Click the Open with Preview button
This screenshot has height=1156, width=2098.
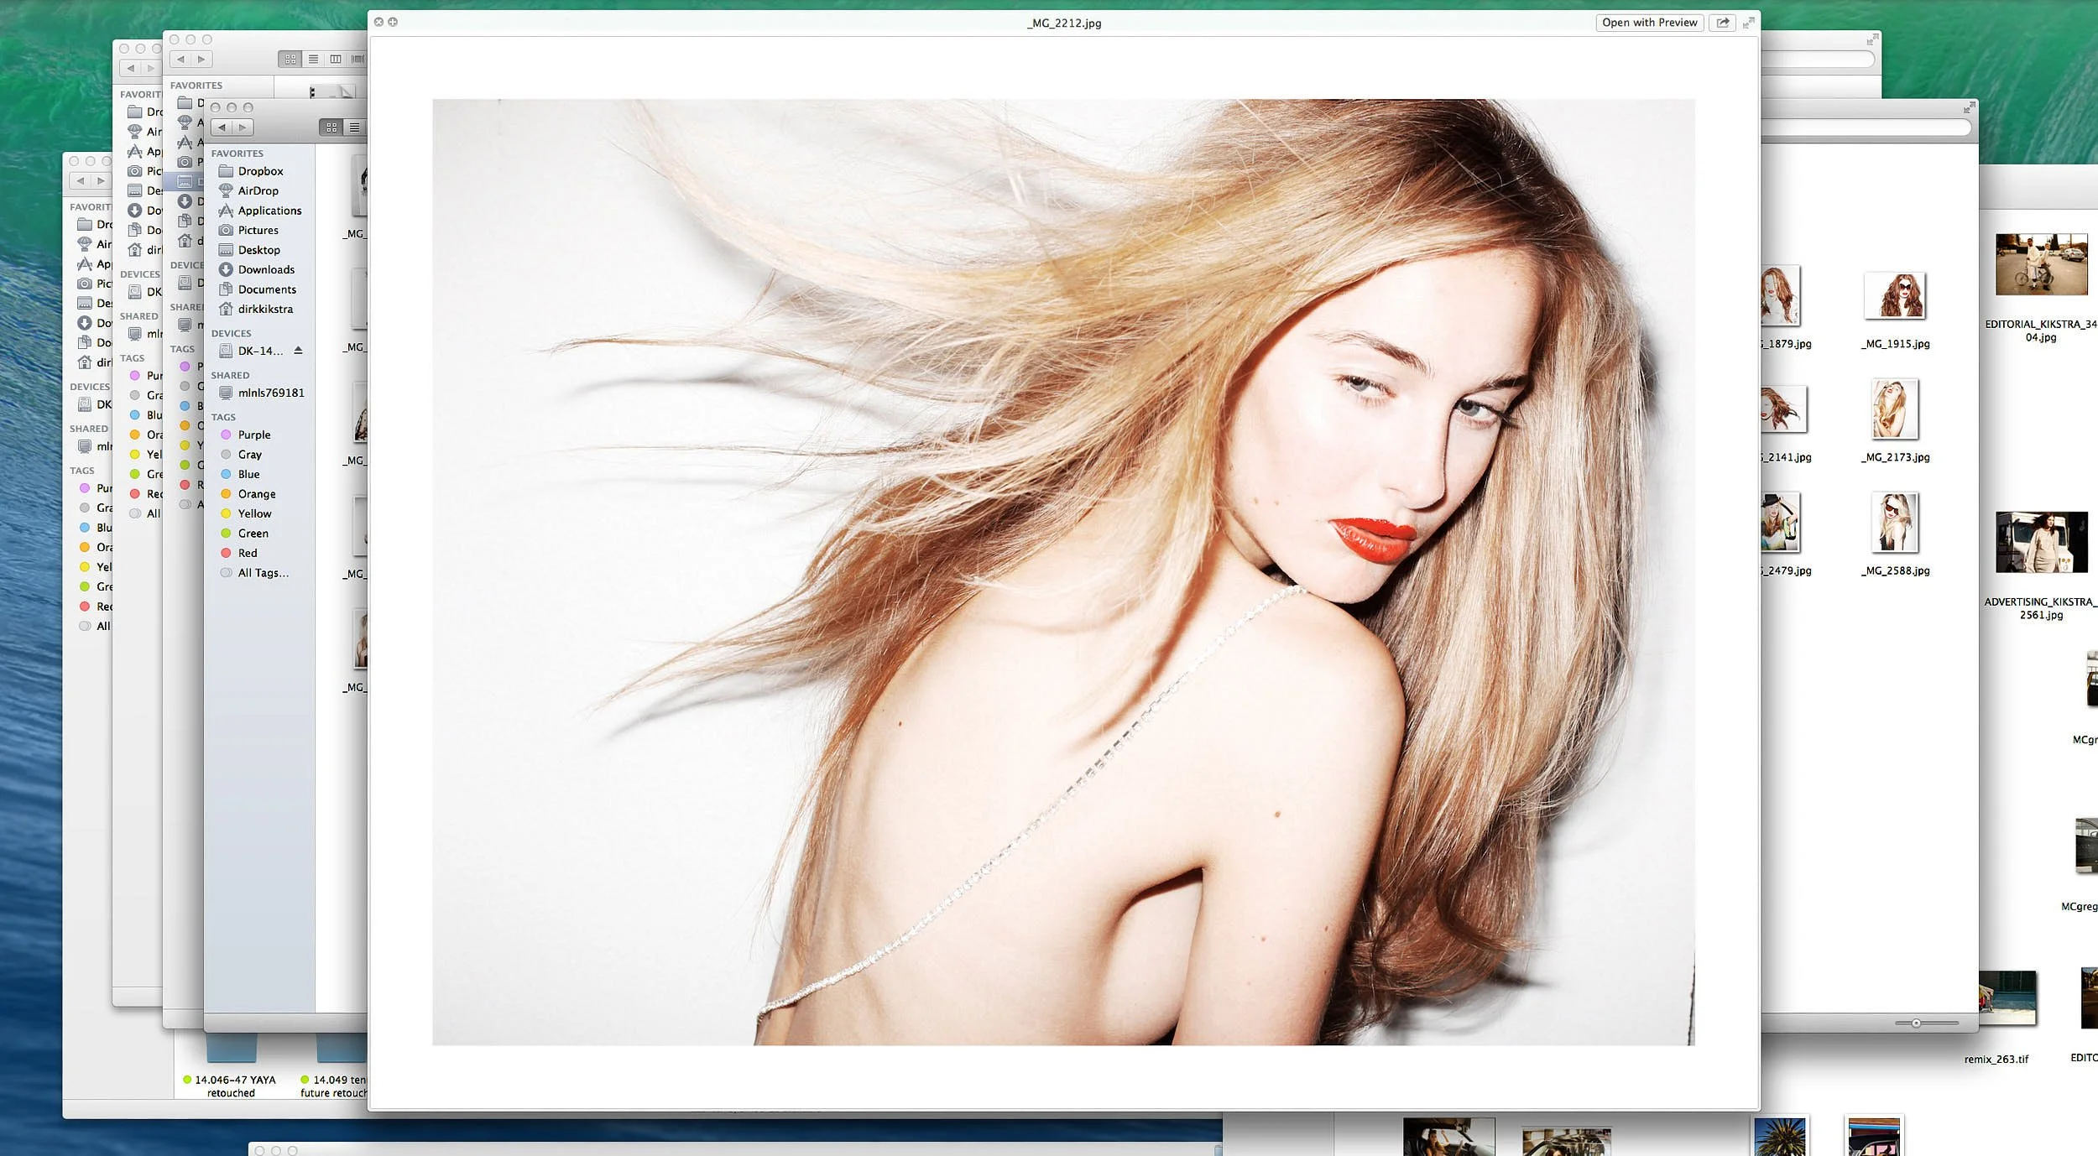coord(1648,23)
